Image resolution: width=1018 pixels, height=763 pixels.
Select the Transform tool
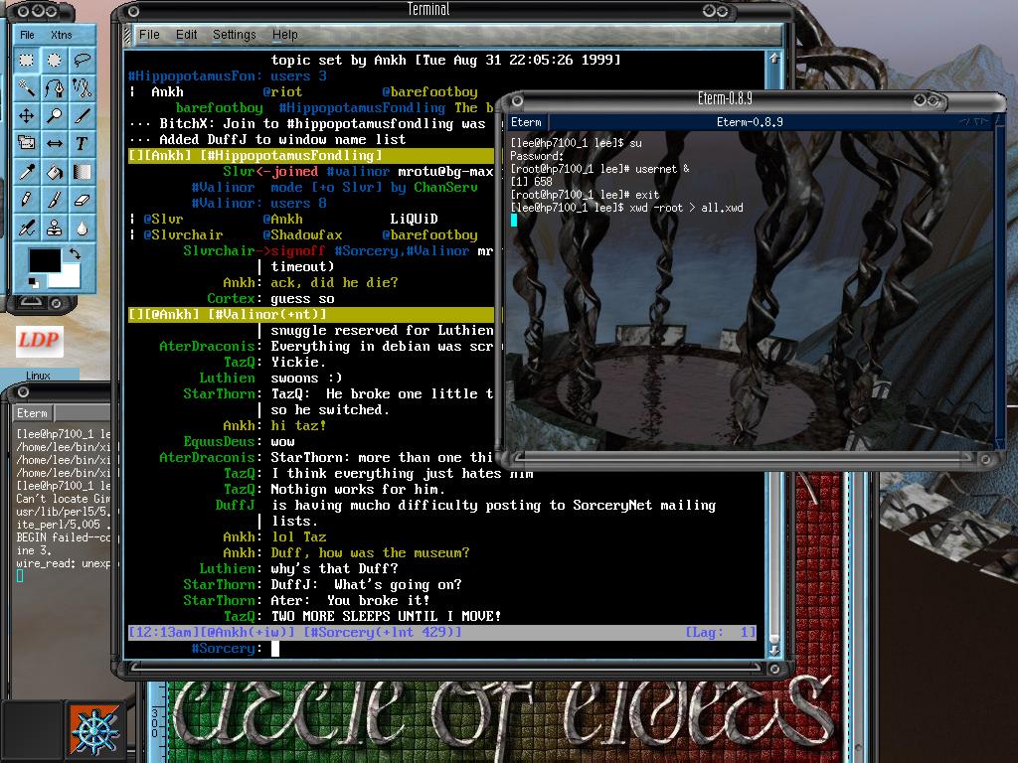[x=27, y=143]
